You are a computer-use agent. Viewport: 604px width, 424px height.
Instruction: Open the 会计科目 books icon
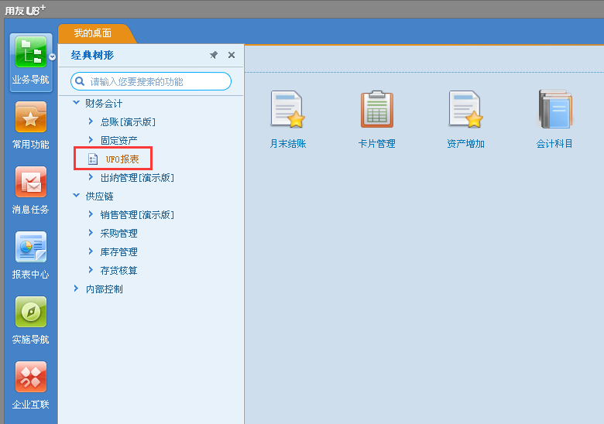pos(554,109)
